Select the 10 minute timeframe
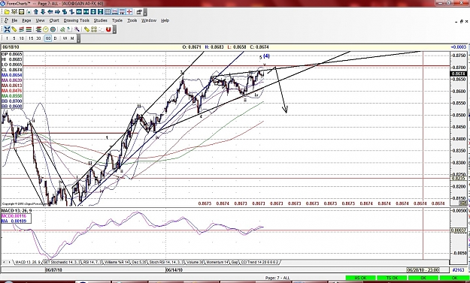The height and width of the screenshot is (283, 470). pos(22,38)
